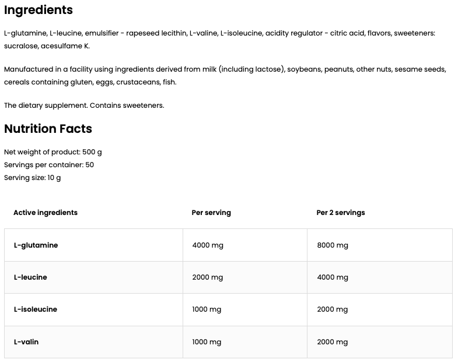The image size is (458, 363).
Task: Select the L-valin row label
Action: point(26,342)
